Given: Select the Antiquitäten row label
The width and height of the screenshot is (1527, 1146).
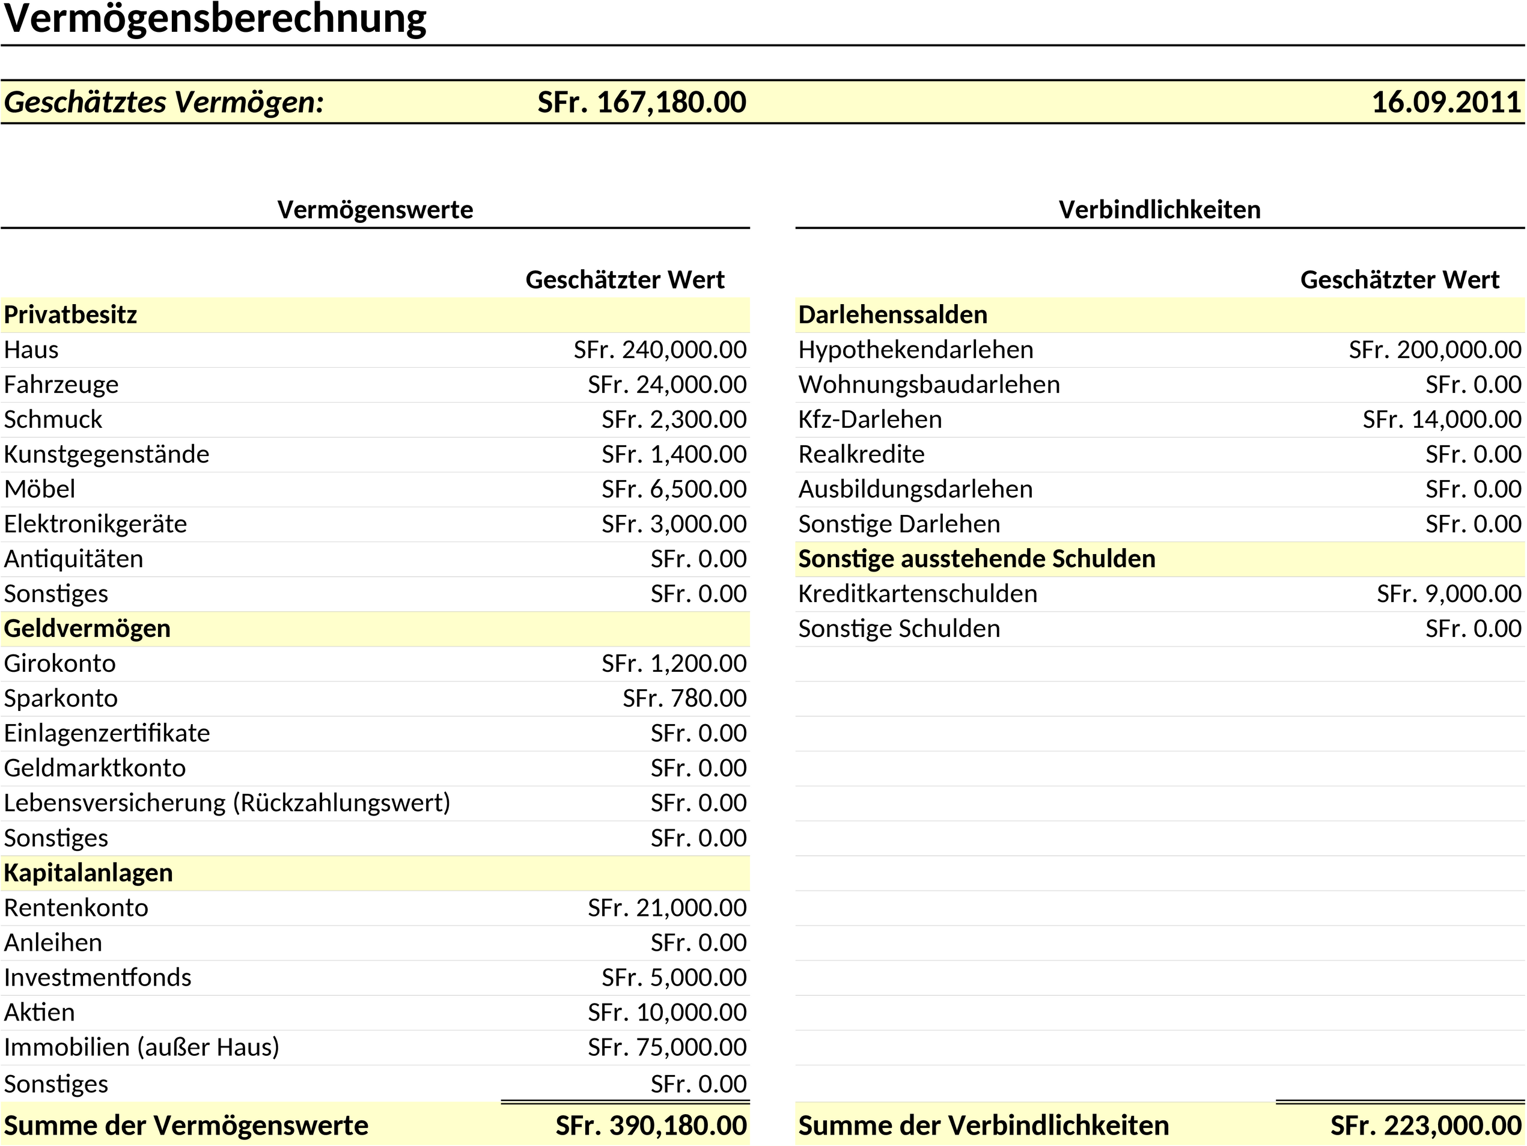Looking at the screenshot, I should (x=73, y=559).
